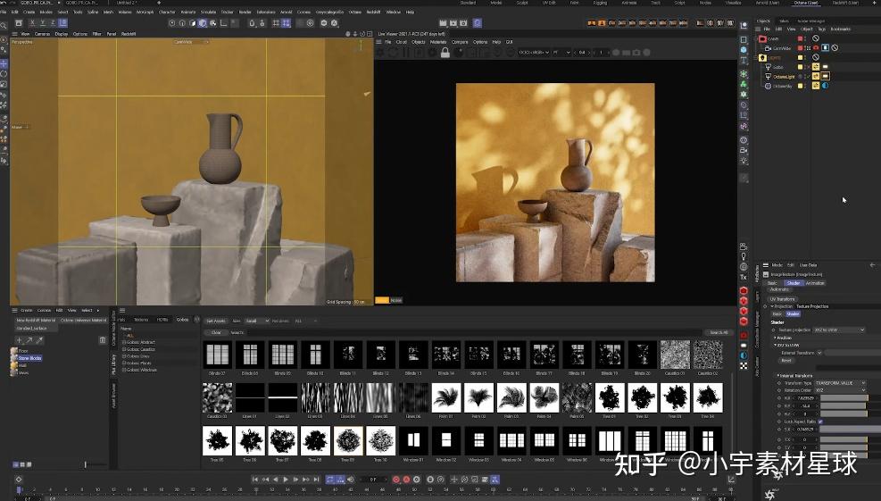This screenshot has width=881, height=501.
Task: Select the Tree 09 gobo thumbnail
Action: point(349,440)
